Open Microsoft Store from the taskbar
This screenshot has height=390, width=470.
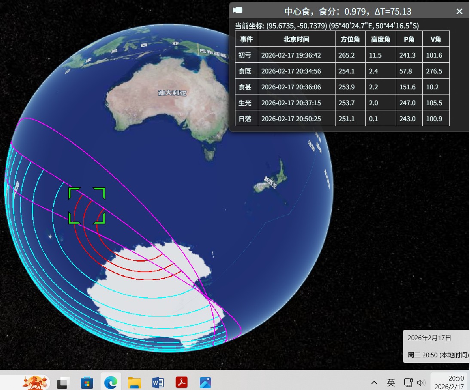pyautogui.click(x=87, y=382)
